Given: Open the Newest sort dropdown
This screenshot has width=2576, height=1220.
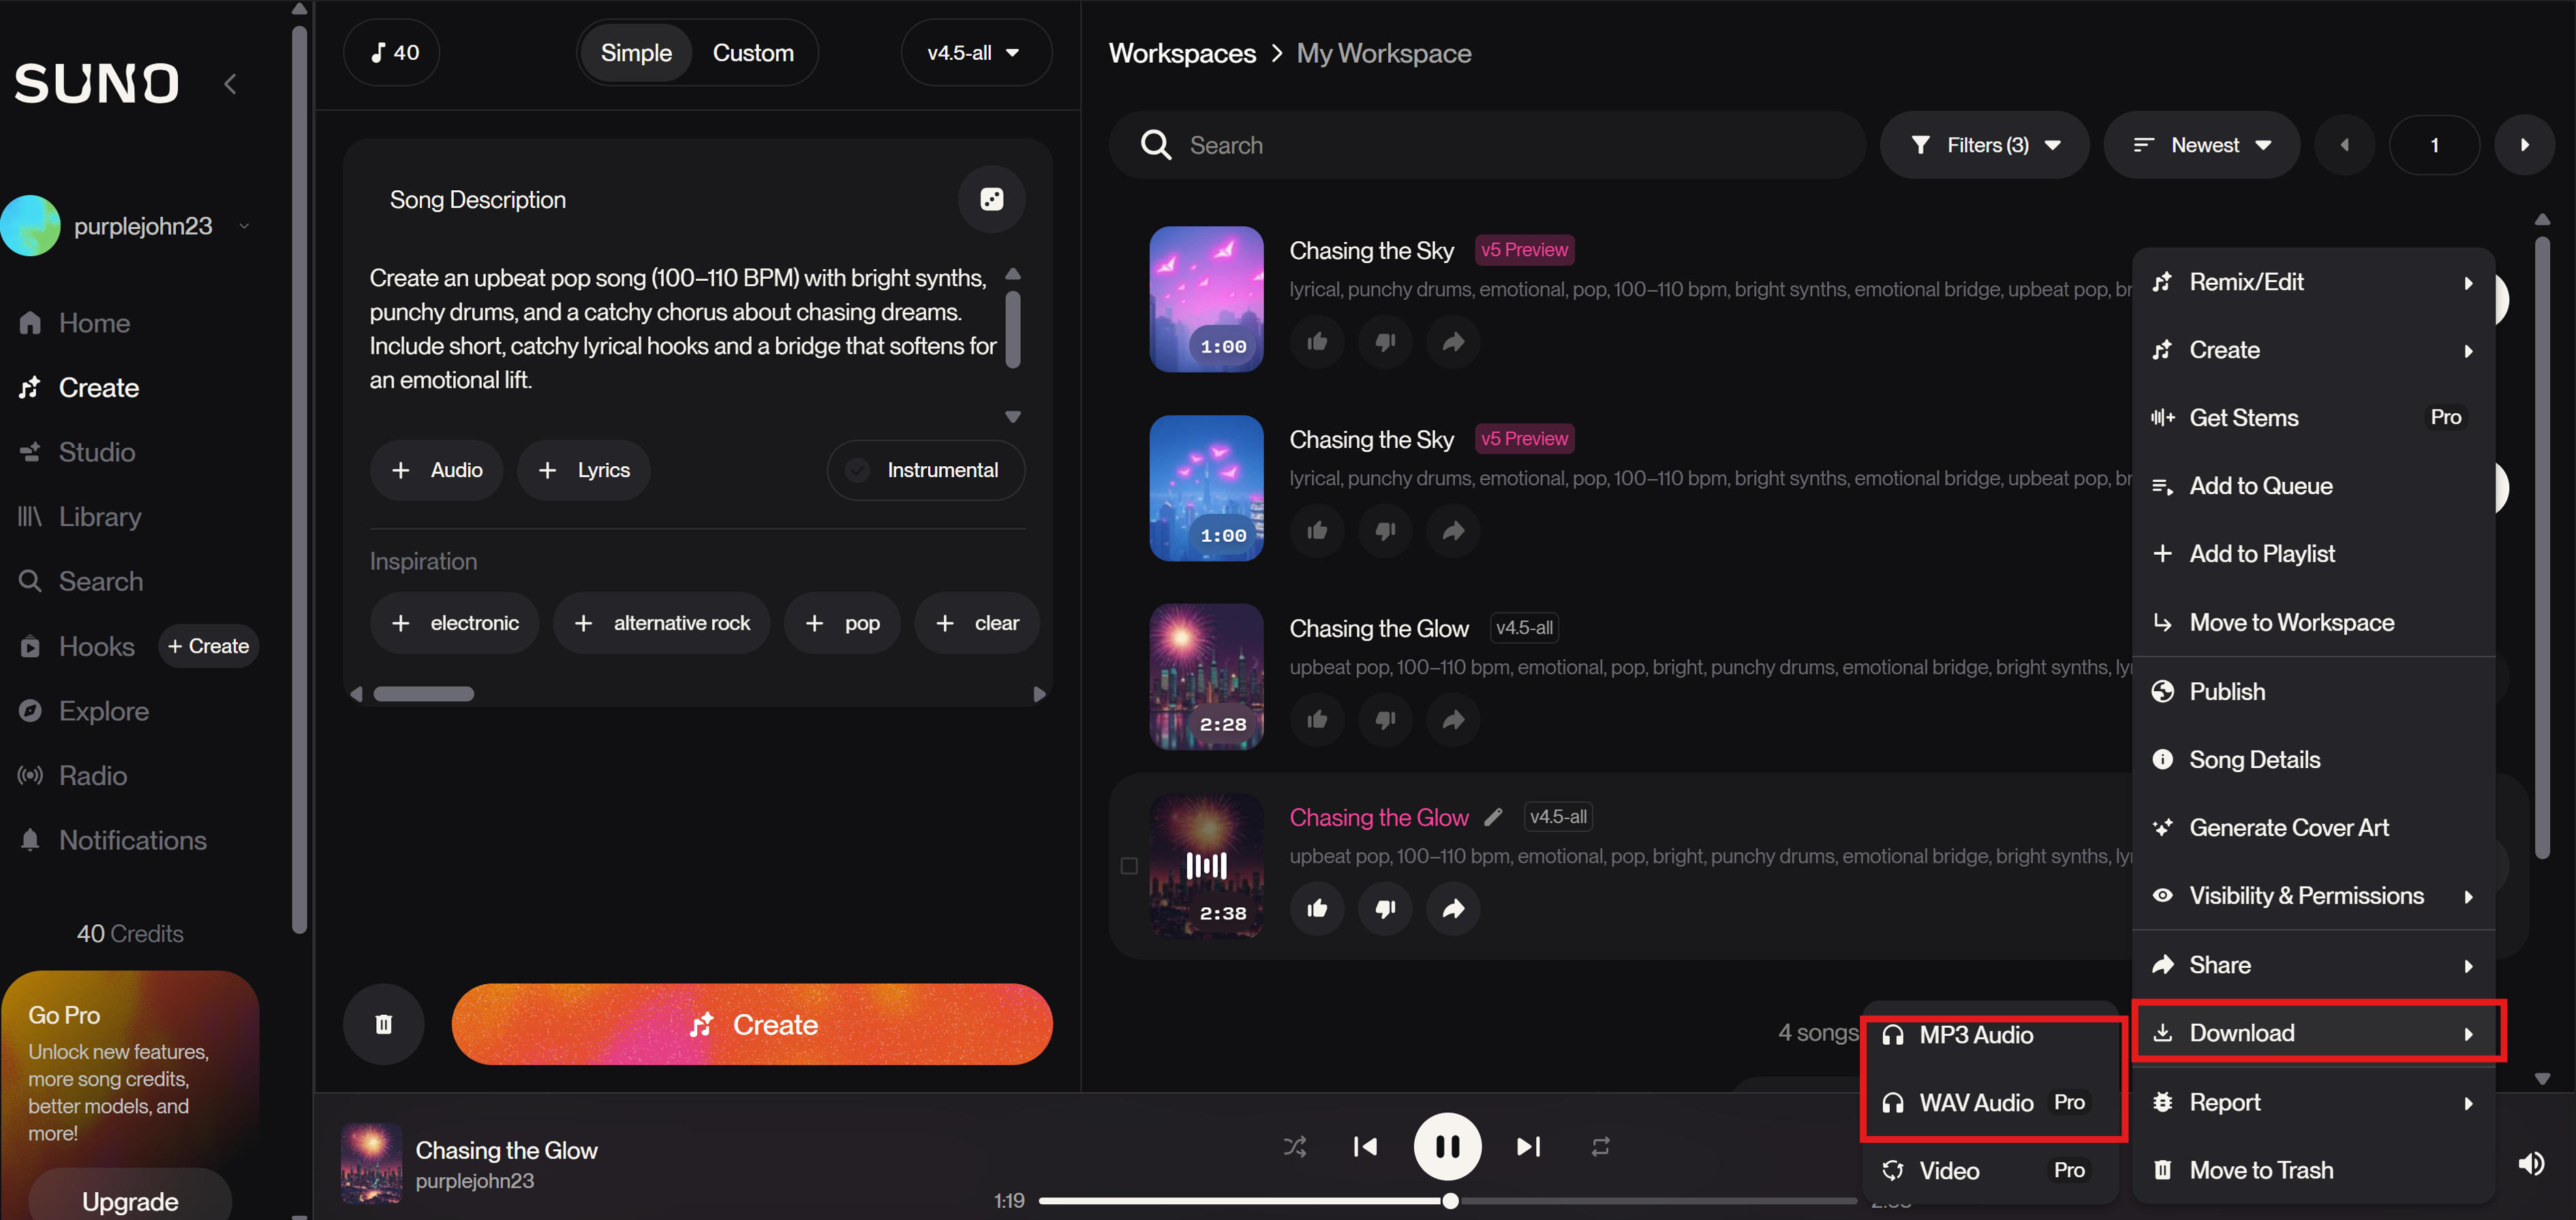Looking at the screenshot, I should [x=2201, y=145].
